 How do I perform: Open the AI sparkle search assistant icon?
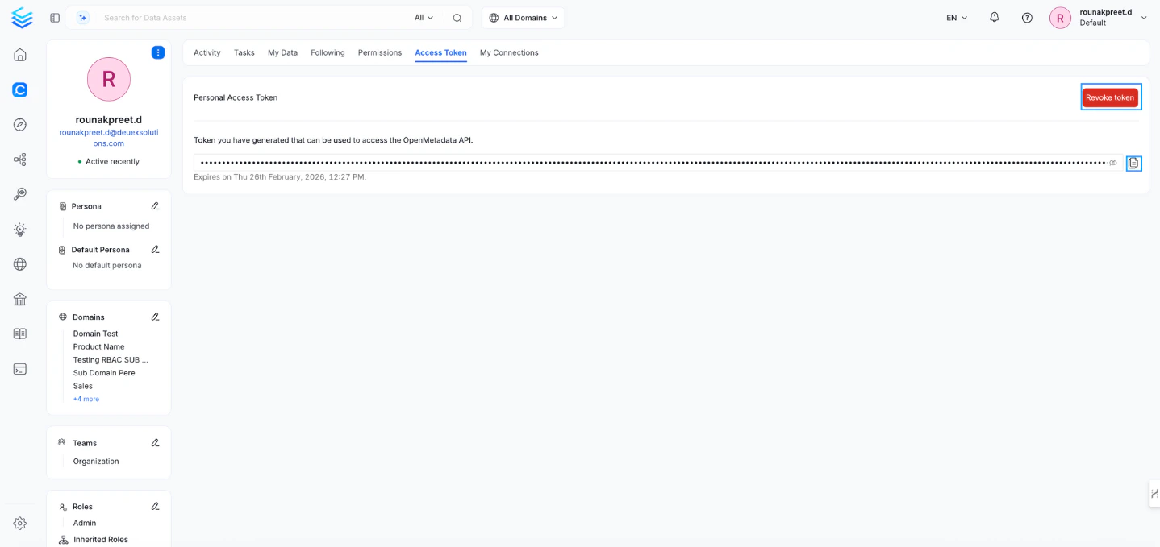[82, 18]
